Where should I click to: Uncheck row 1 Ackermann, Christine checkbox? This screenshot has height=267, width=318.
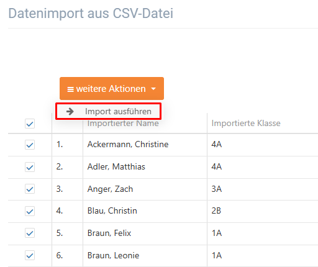pos(30,145)
